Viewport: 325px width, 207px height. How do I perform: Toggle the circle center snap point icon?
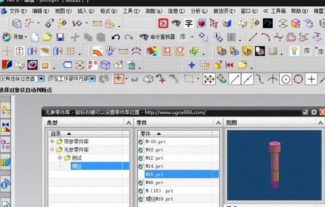tap(286, 79)
